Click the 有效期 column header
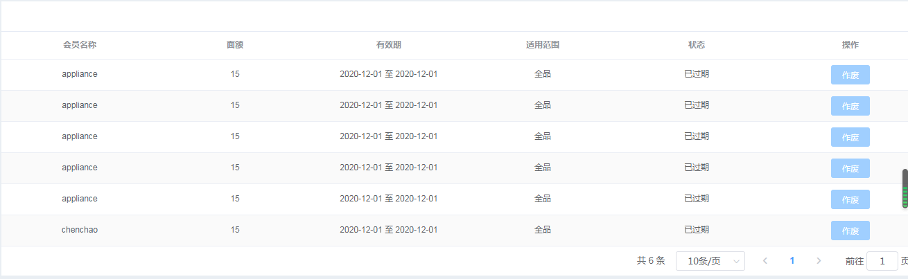The height and width of the screenshot is (279, 908). pos(388,45)
